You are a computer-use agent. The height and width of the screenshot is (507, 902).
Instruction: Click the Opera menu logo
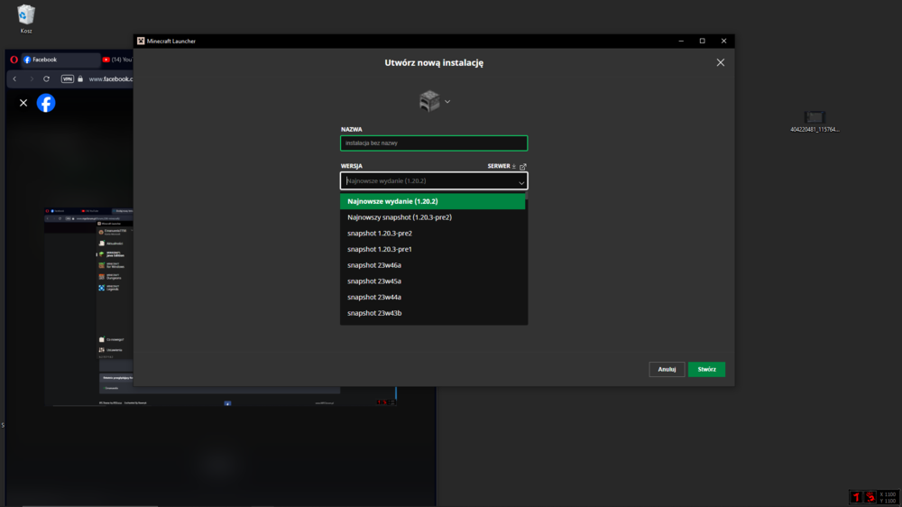(x=14, y=60)
